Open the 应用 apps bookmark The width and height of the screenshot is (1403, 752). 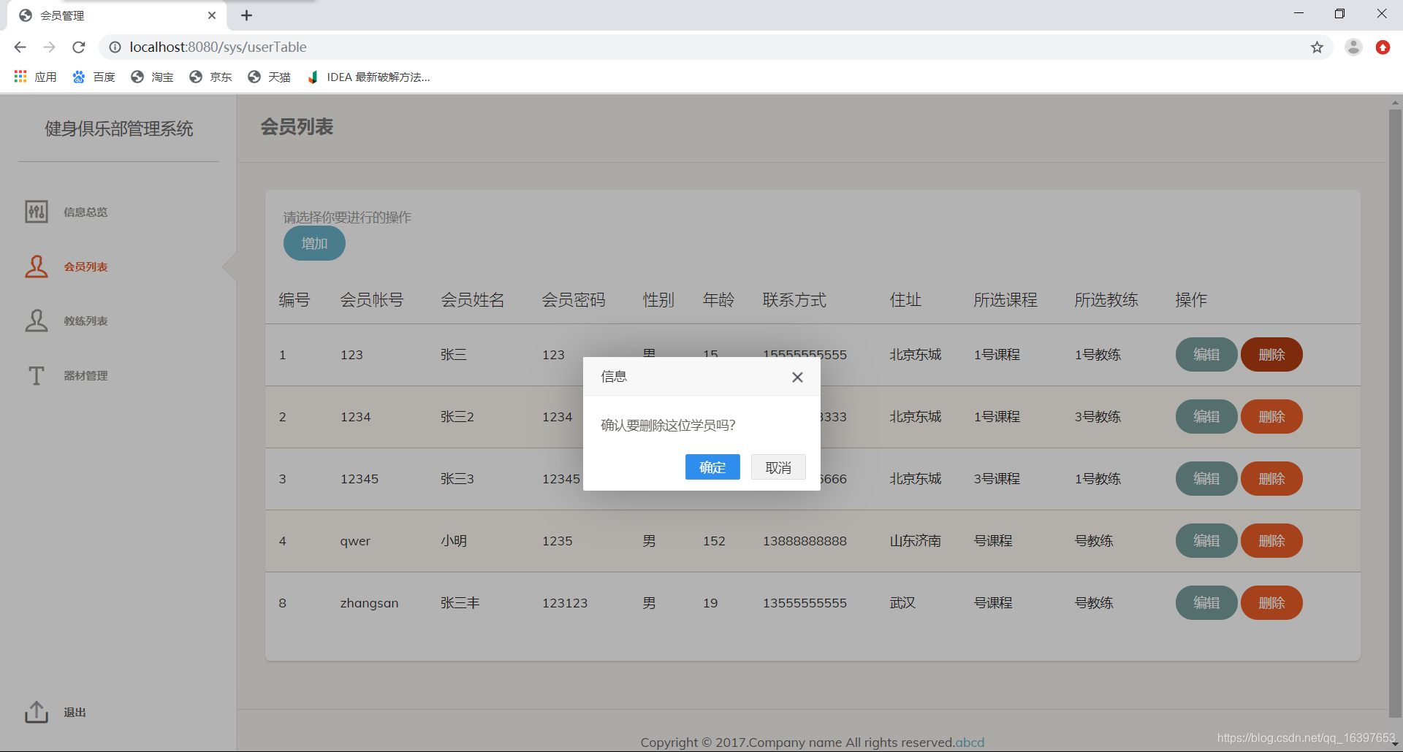[x=35, y=77]
